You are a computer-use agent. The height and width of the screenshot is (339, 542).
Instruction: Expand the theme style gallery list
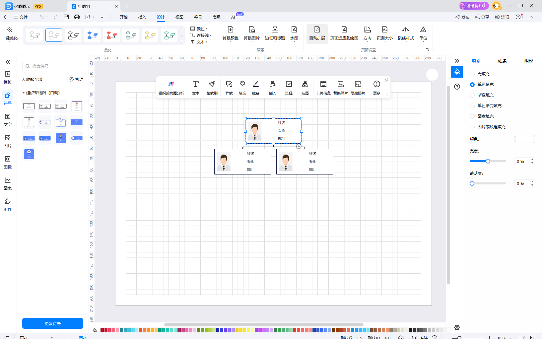click(x=182, y=42)
